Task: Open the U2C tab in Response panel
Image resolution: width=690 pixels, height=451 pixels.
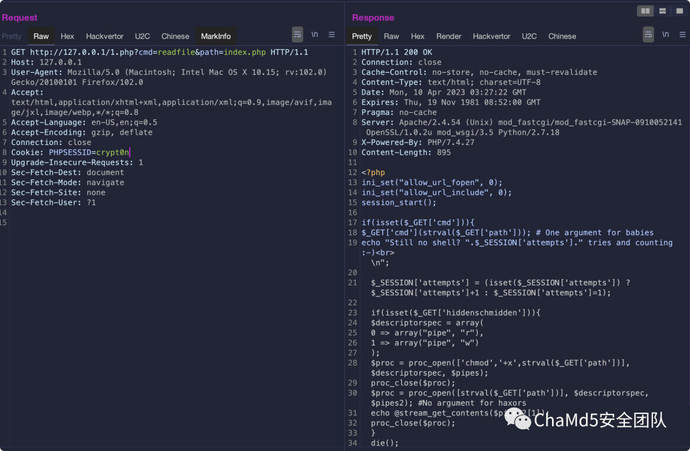Action: point(530,36)
